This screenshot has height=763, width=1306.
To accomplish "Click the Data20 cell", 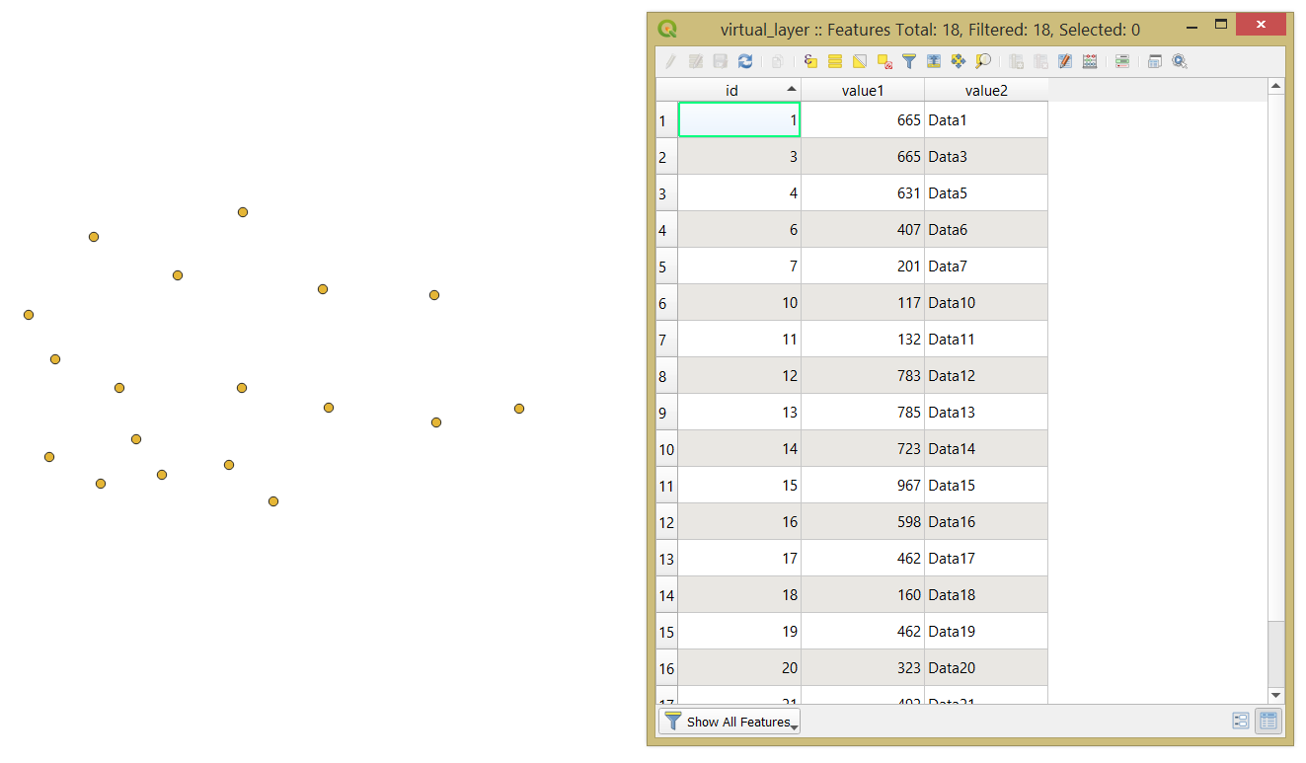I will pyautogui.click(x=986, y=668).
